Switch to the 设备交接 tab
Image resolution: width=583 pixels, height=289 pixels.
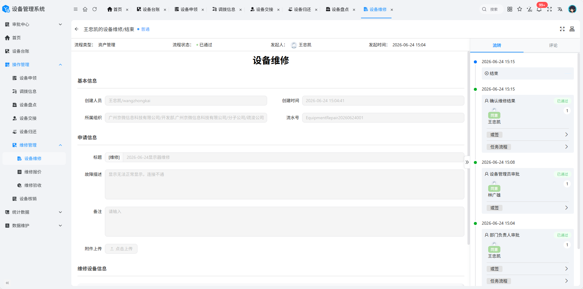[262, 9]
